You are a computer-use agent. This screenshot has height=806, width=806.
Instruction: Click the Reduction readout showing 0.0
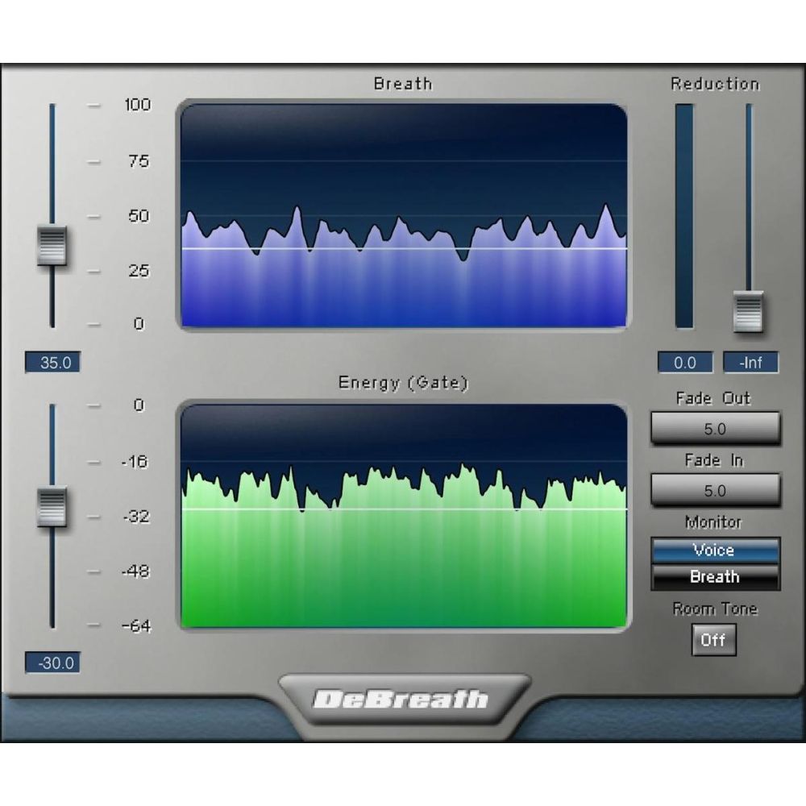(x=684, y=363)
